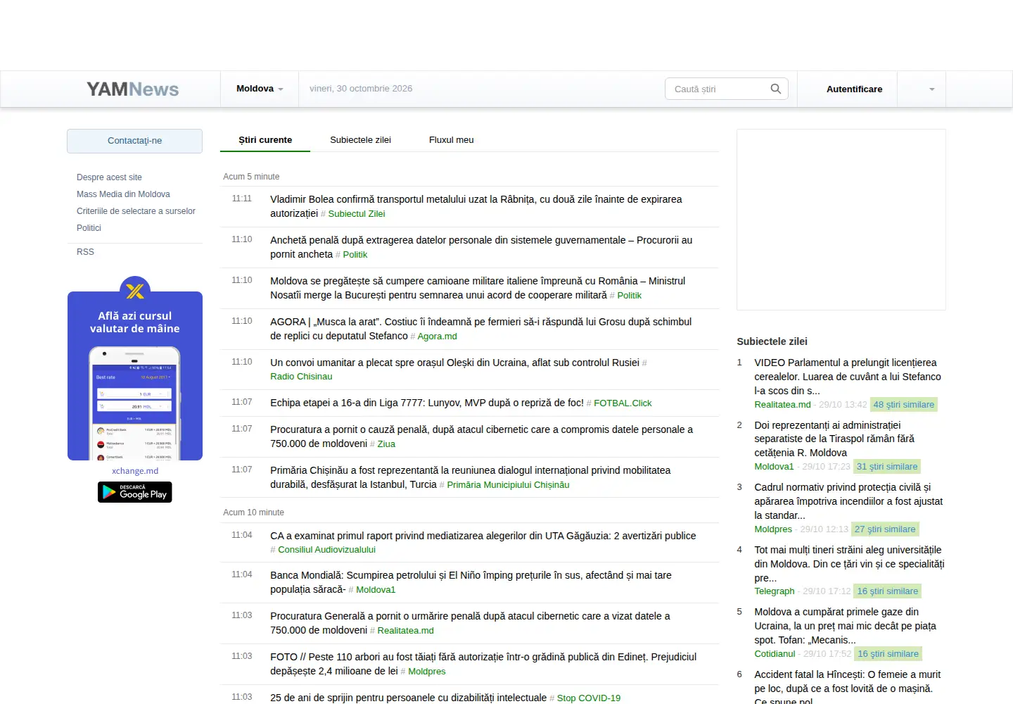Open Mass Media din Moldova link

(x=123, y=194)
